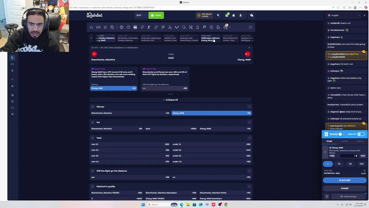Toggle the draw +5000 odds in 1x2
The width and height of the screenshot is (369, 208).
coord(171,129)
